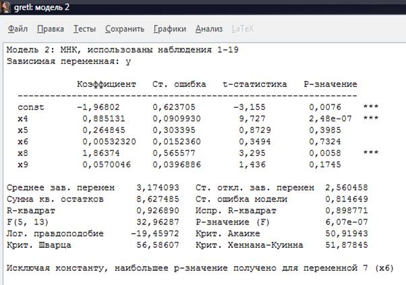The width and height of the screenshot is (406, 285).
Task: Click the 'Крит. Шварца' label
Action: tap(39, 245)
